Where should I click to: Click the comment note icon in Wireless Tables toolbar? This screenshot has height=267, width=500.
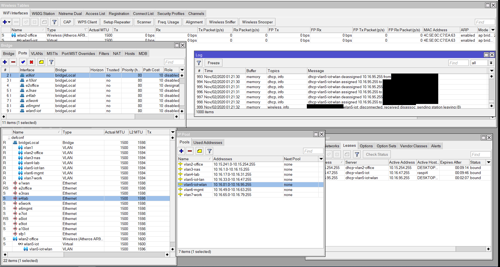[x=45, y=22]
